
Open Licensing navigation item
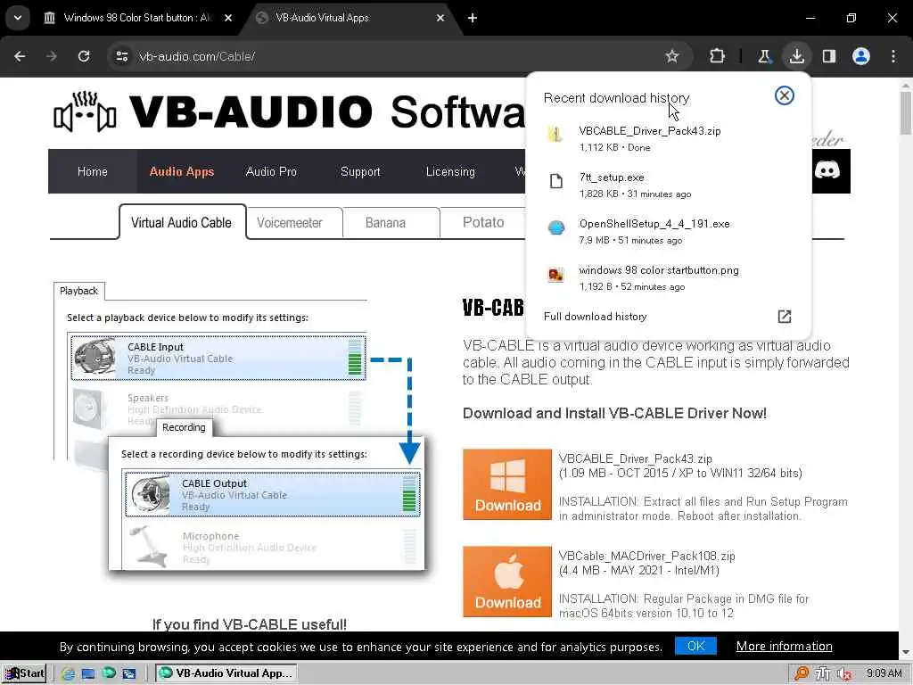tap(450, 172)
